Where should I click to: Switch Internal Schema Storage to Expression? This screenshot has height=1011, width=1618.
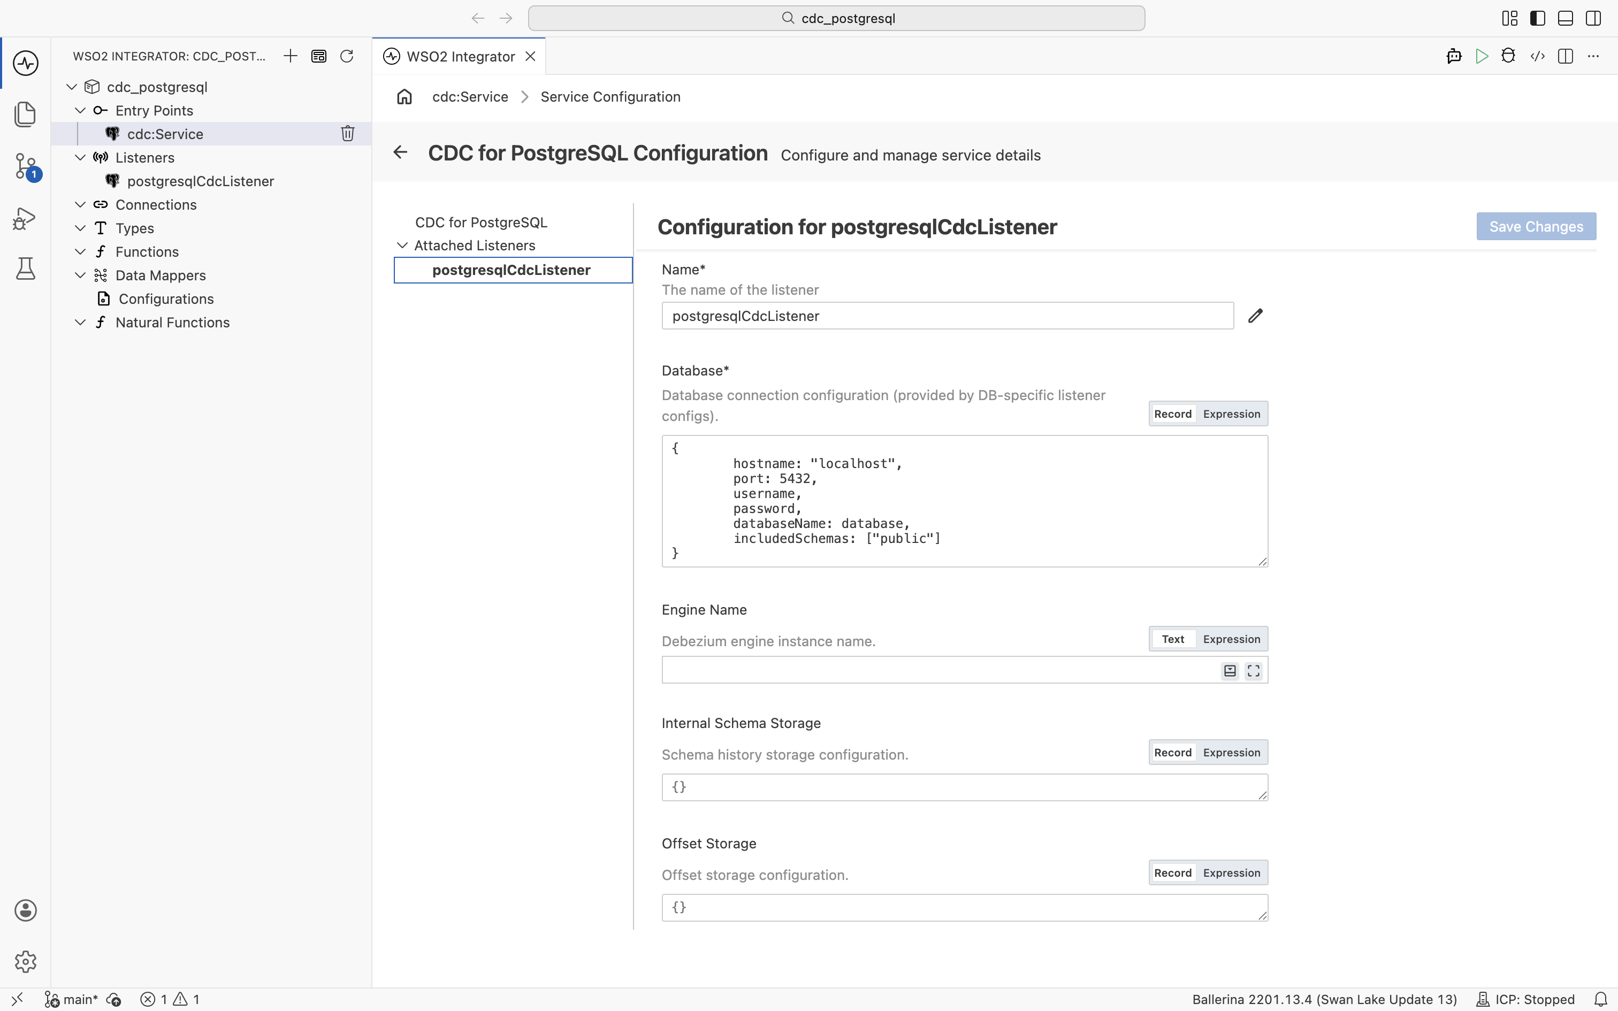1232,753
